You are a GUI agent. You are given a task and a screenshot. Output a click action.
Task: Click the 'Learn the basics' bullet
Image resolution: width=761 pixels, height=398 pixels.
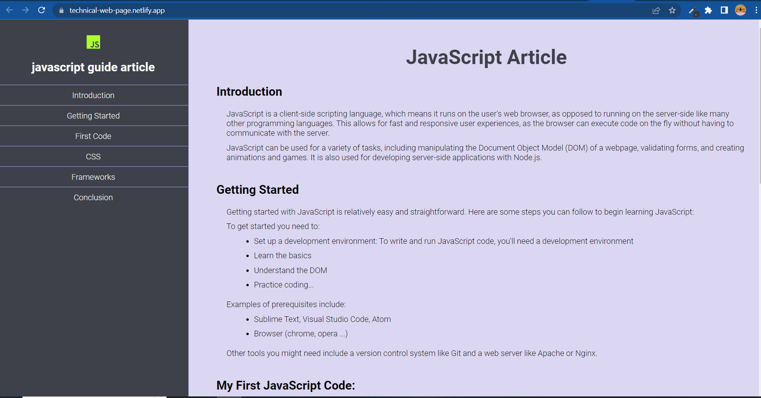coord(282,255)
